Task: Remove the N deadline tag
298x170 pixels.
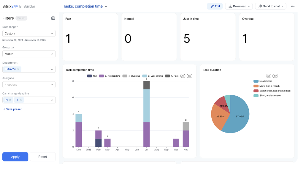Action: pyautogui.click(x=10, y=100)
